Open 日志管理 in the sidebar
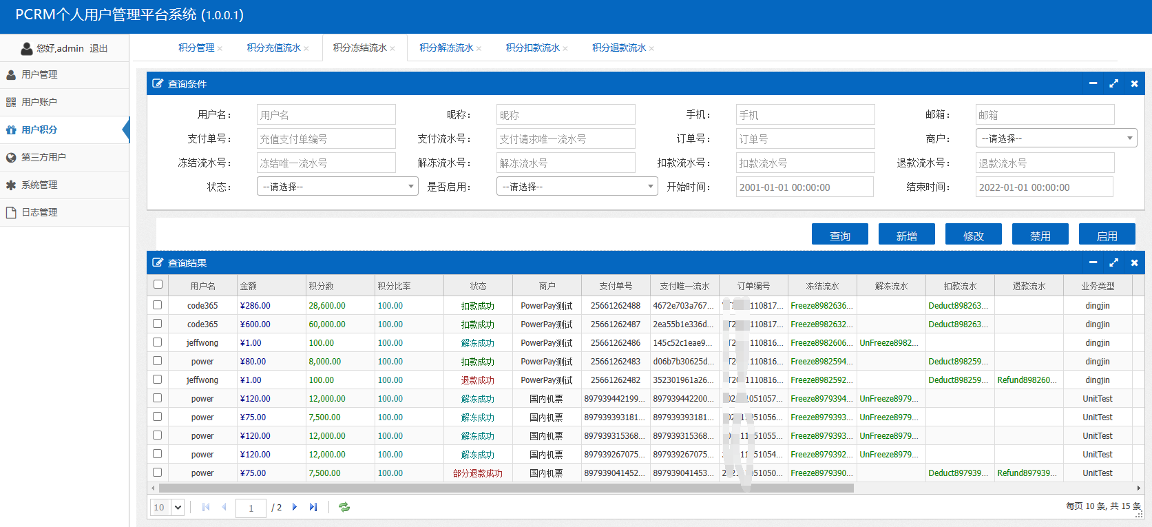Viewport: 1152px width, 527px height. 39,212
